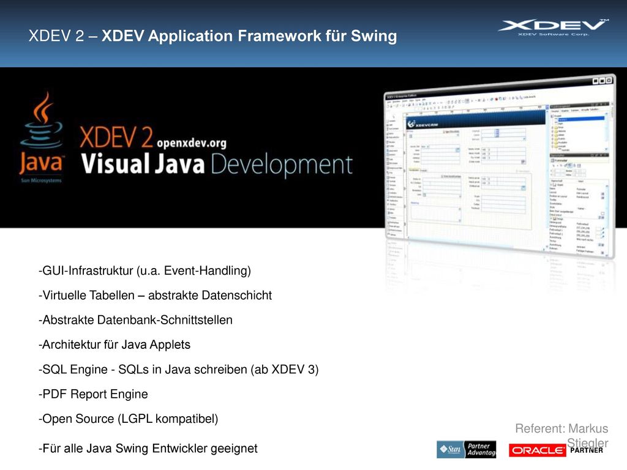This screenshot has height=470, width=627.
Task: Click the Oracle Partner logo
Action: [x=556, y=450]
